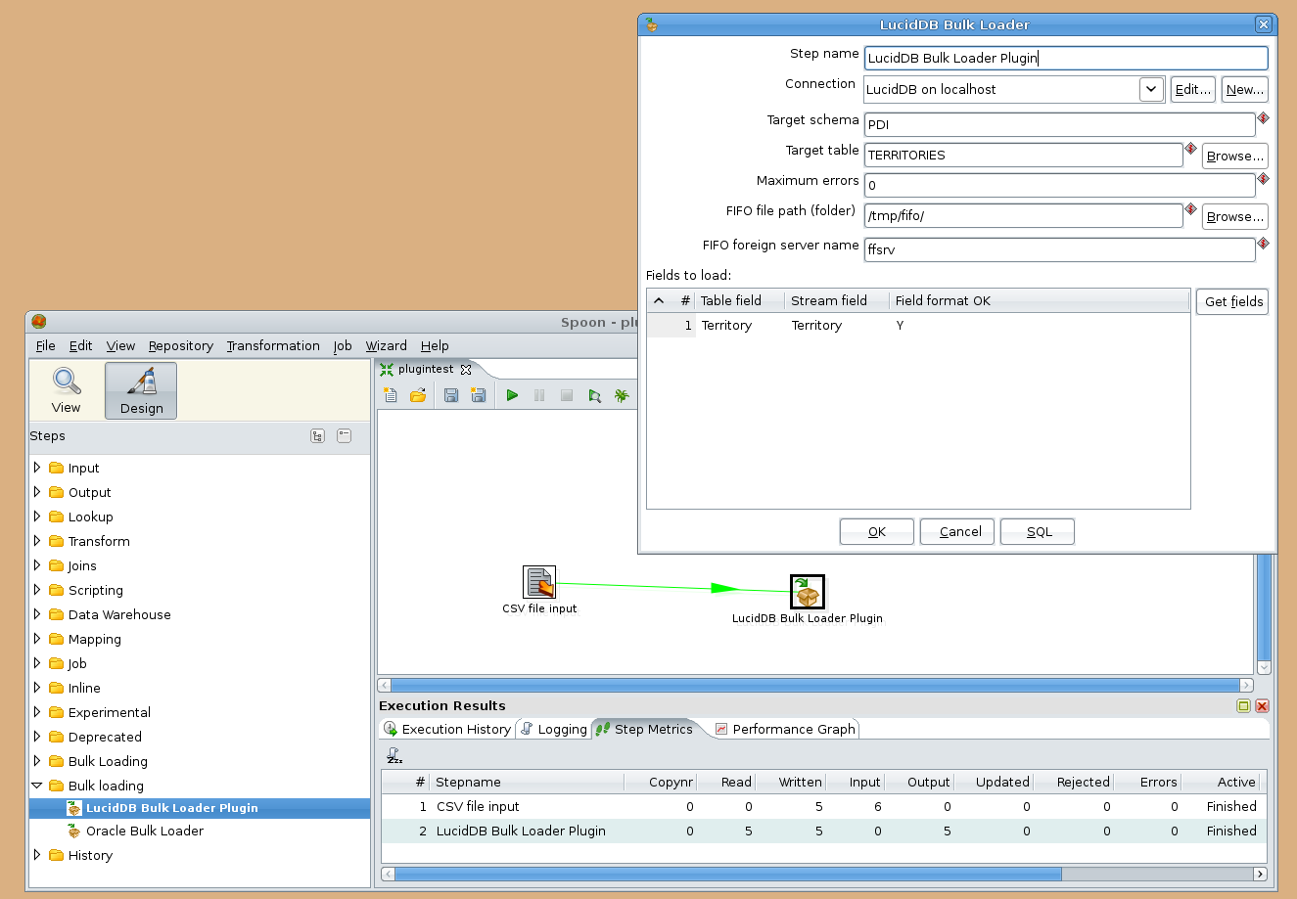Click the FIFO foreign server name field
This screenshot has width=1297, height=899.
[x=1060, y=249]
